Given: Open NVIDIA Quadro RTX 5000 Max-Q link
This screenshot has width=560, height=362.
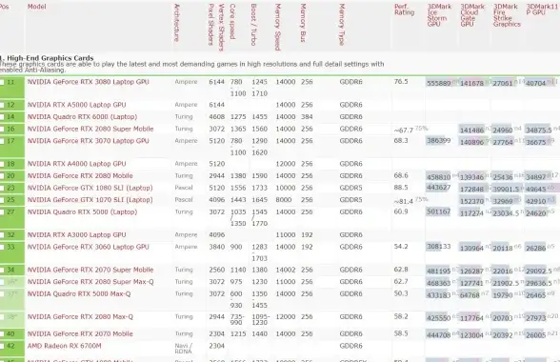Looking at the screenshot, I should pos(79,294).
